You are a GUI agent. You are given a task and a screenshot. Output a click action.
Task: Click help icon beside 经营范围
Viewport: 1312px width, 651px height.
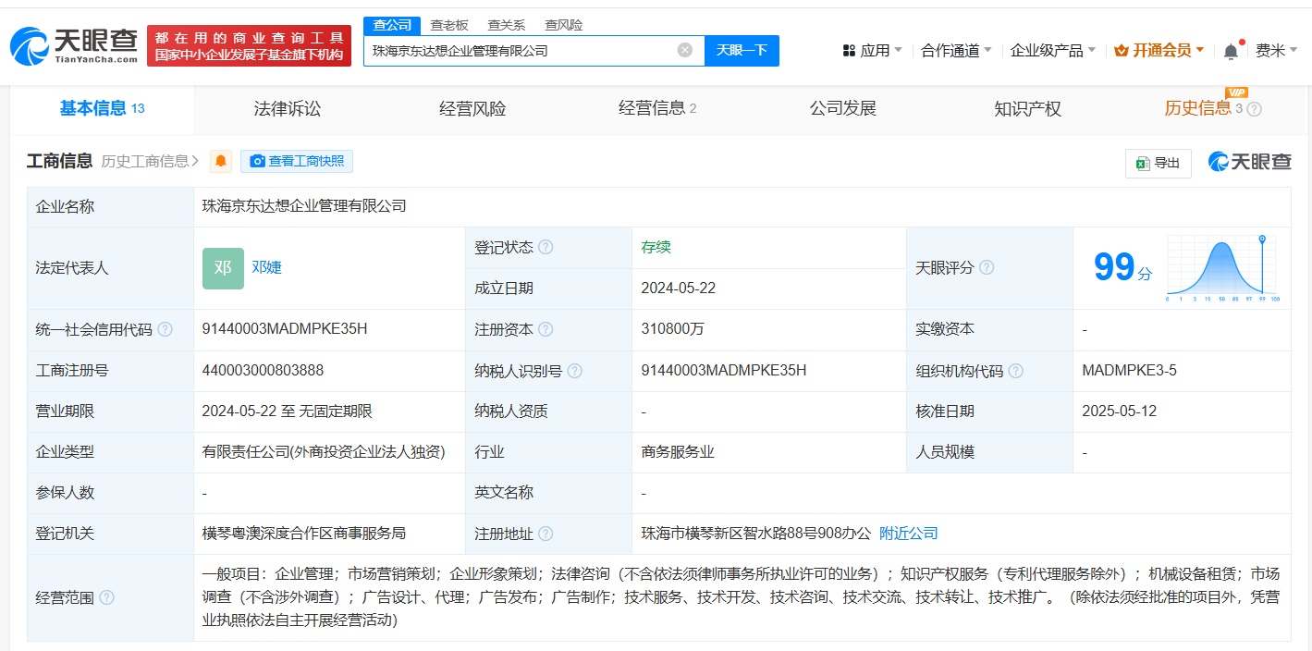pos(106,597)
